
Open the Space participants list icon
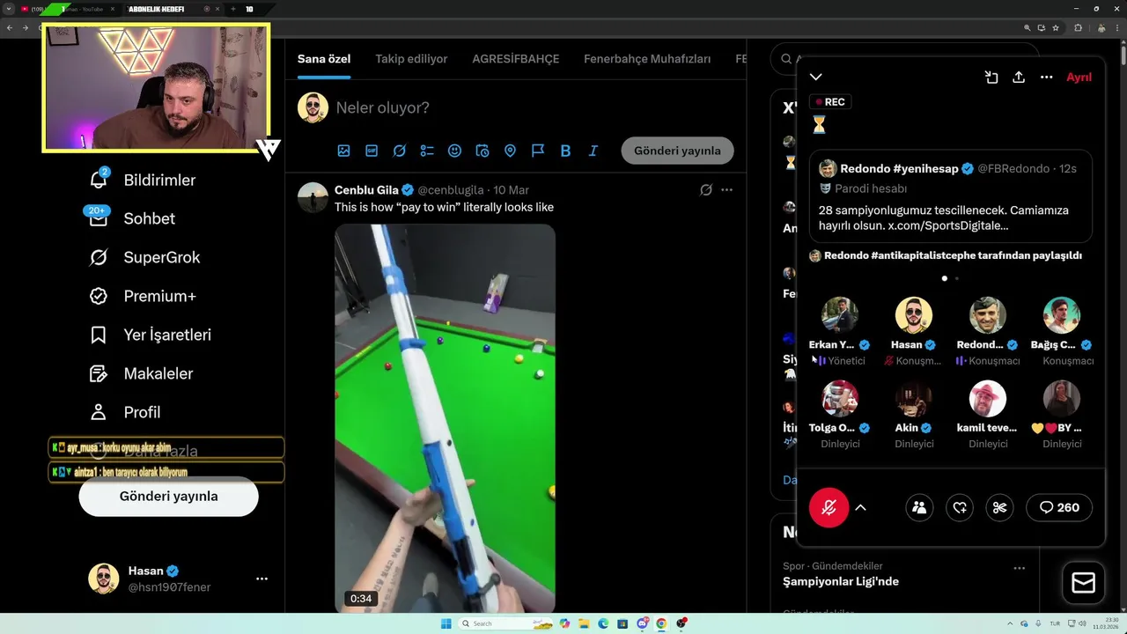(919, 507)
